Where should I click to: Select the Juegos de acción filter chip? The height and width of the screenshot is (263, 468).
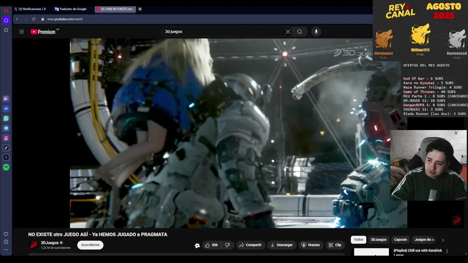point(425,240)
